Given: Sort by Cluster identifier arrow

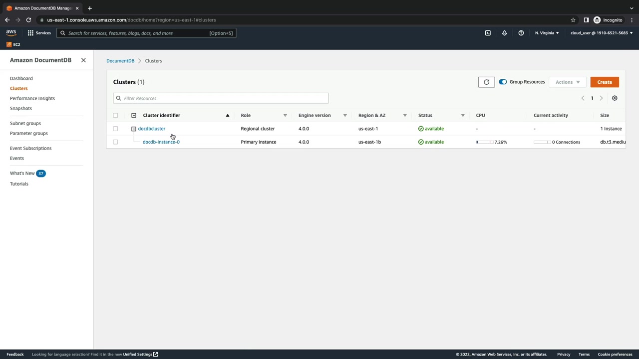Looking at the screenshot, I should click(227, 115).
